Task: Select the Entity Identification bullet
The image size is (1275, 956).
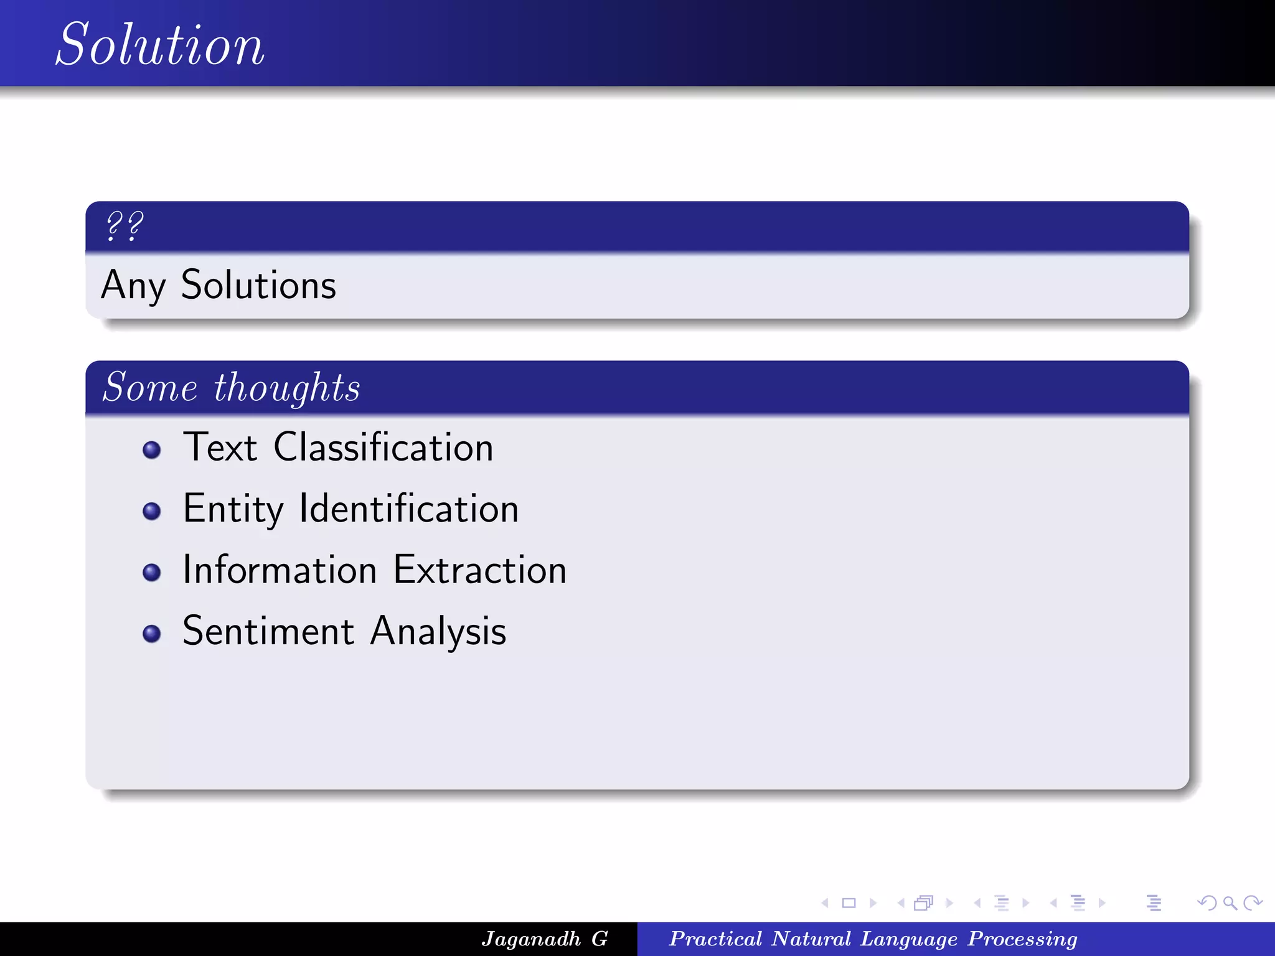Action: [x=351, y=508]
